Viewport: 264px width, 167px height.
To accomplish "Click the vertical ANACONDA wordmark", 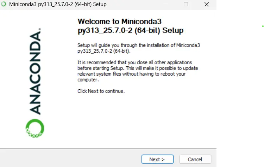I will (x=35, y=71).
